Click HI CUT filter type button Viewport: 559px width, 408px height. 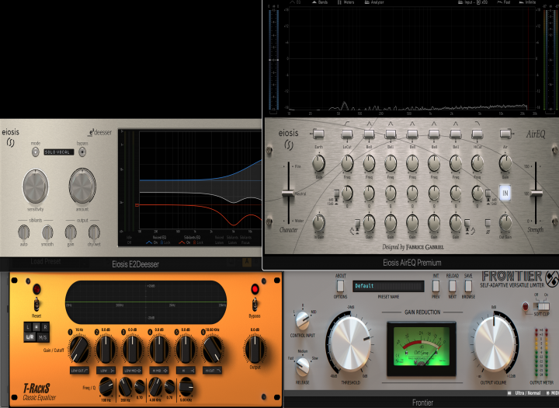pos(213,371)
